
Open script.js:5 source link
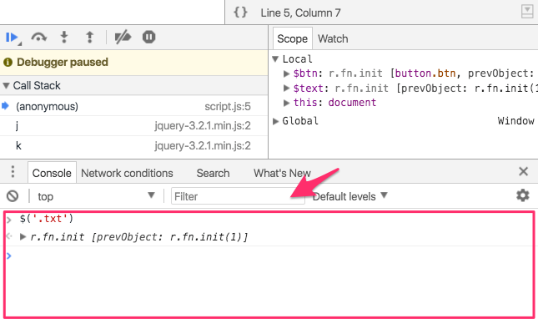pos(228,107)
